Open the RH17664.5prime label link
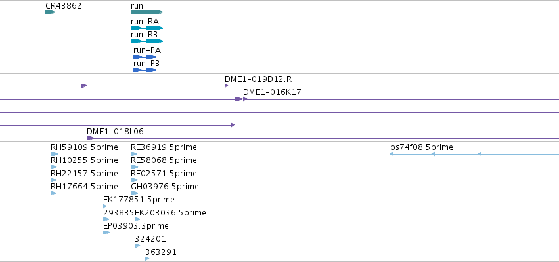This screenshot has height=262, width=559. click(84, 186)
